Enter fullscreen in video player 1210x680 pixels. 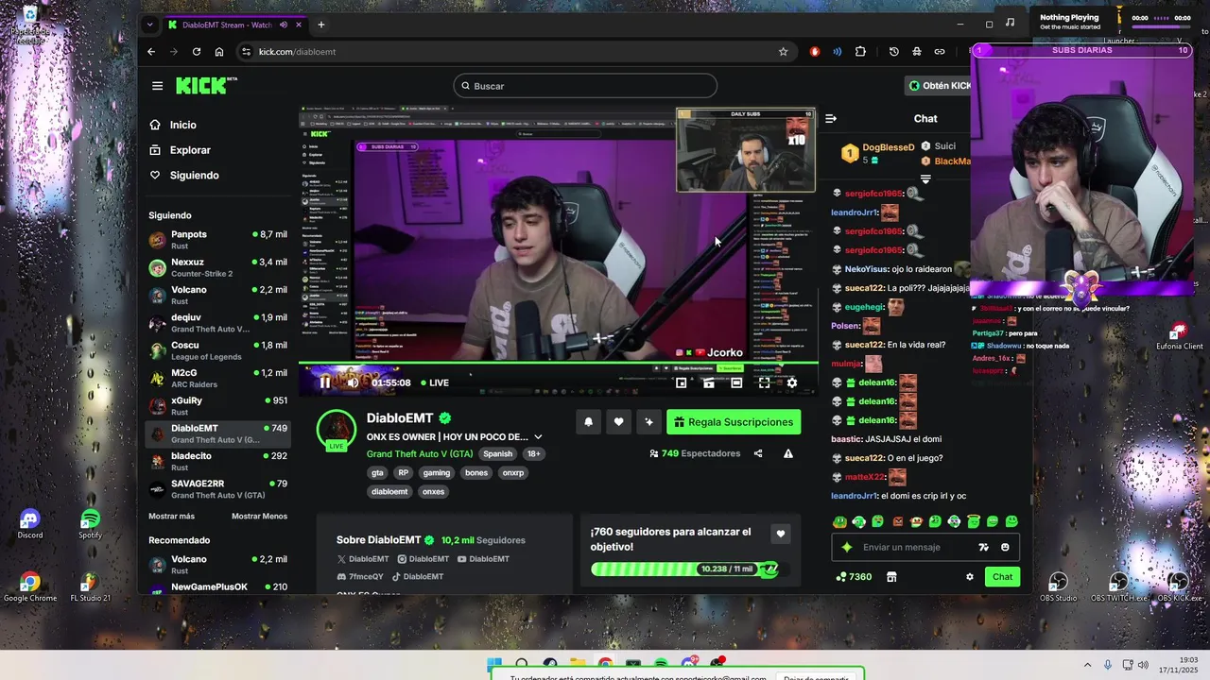point(764,382)
